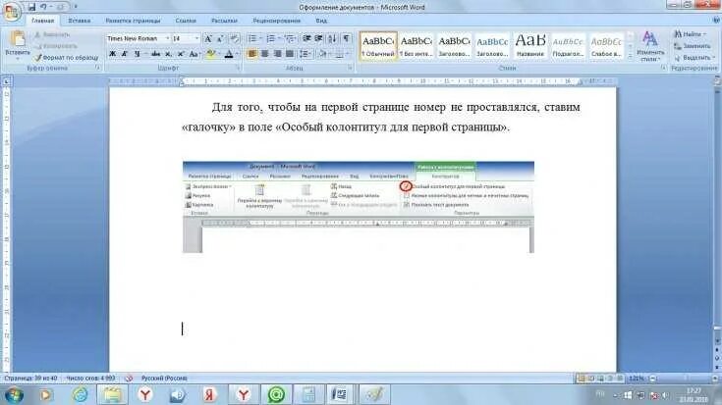Apply the Подзаголовок style
The width and height of the screenshot is (722, 405).
[x=568, y=45]
